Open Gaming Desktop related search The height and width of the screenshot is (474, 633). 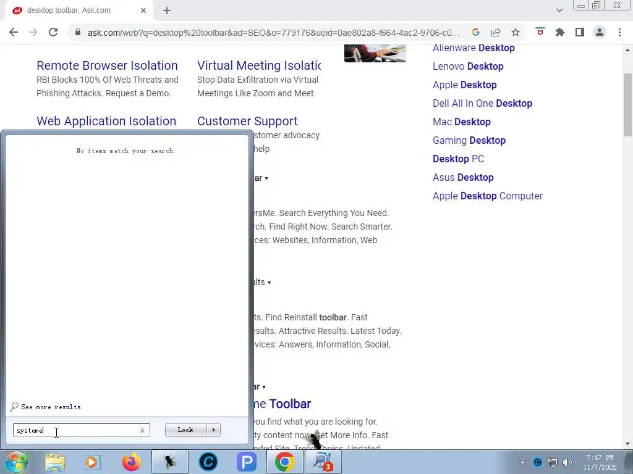click(x=469, y=140)
